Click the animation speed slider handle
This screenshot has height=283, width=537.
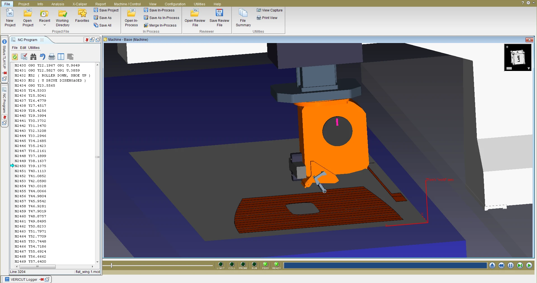[111, 265]
